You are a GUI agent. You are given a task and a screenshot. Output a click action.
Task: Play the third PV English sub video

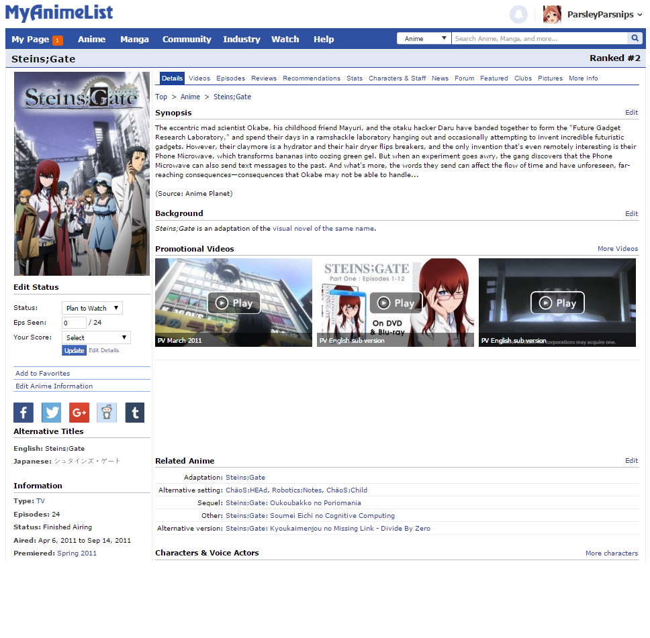(557, 303)
